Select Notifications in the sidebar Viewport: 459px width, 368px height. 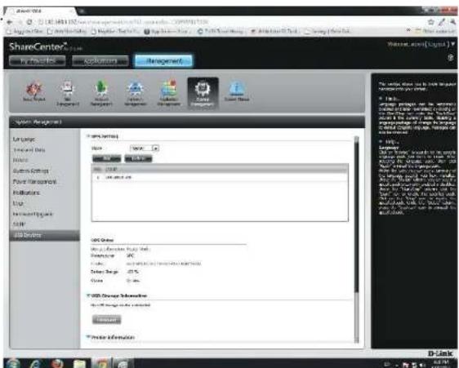26,193
